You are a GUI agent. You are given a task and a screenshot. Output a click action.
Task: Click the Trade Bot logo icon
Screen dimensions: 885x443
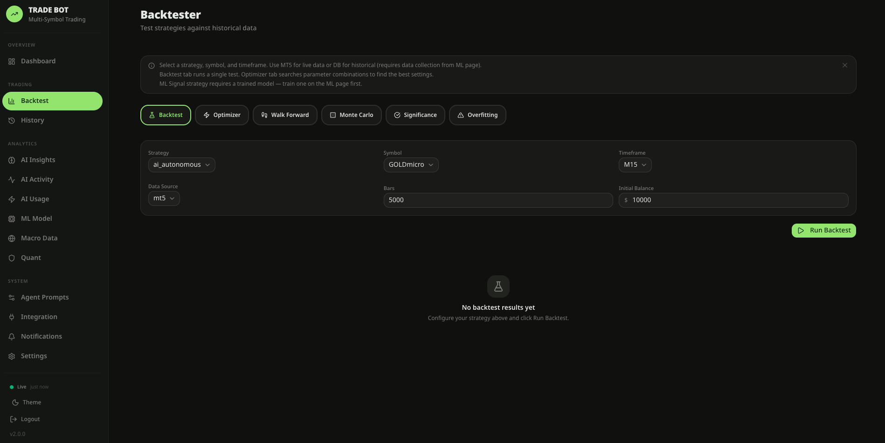(14, 14)
